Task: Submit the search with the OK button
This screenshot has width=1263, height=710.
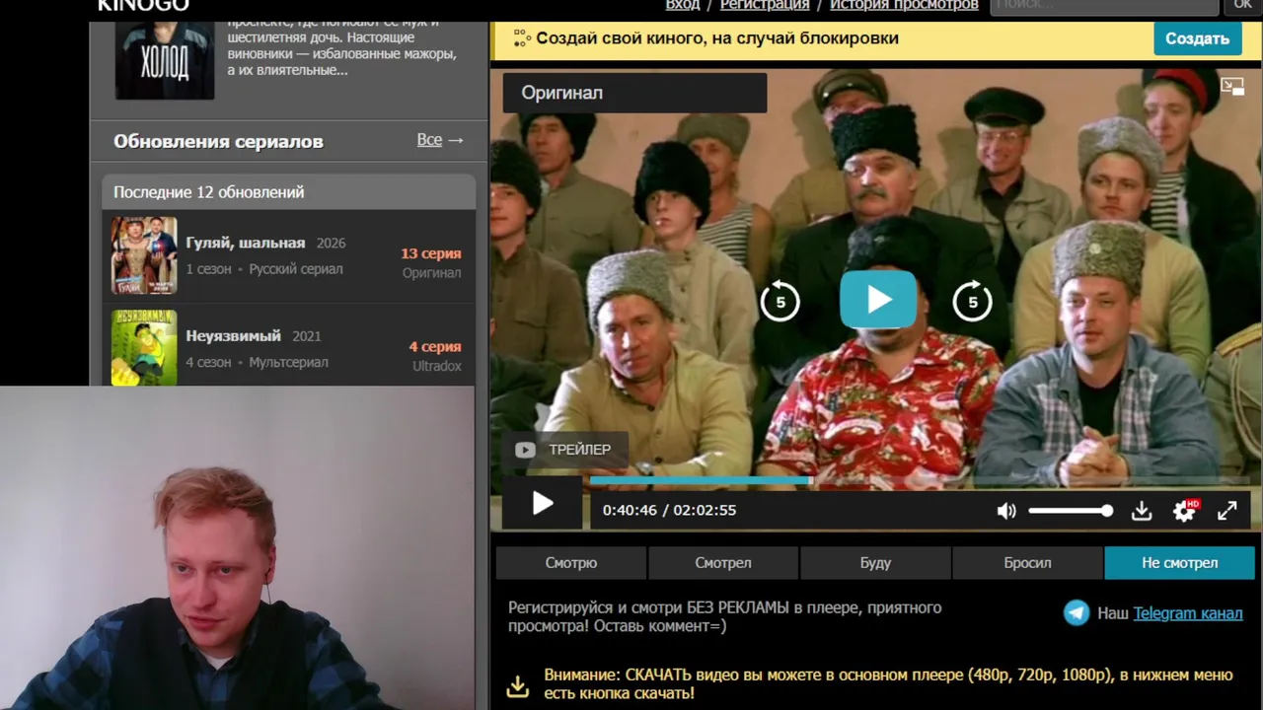Action: 1242,6
